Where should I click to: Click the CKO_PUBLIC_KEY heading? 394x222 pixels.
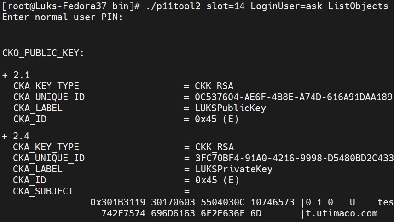click(43, 53)
